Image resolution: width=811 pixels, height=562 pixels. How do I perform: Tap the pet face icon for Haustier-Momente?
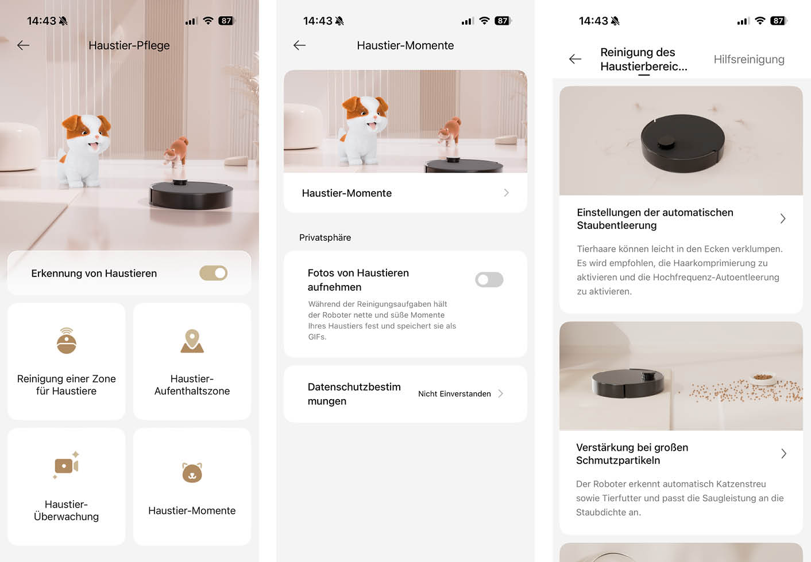click(192, 473)
